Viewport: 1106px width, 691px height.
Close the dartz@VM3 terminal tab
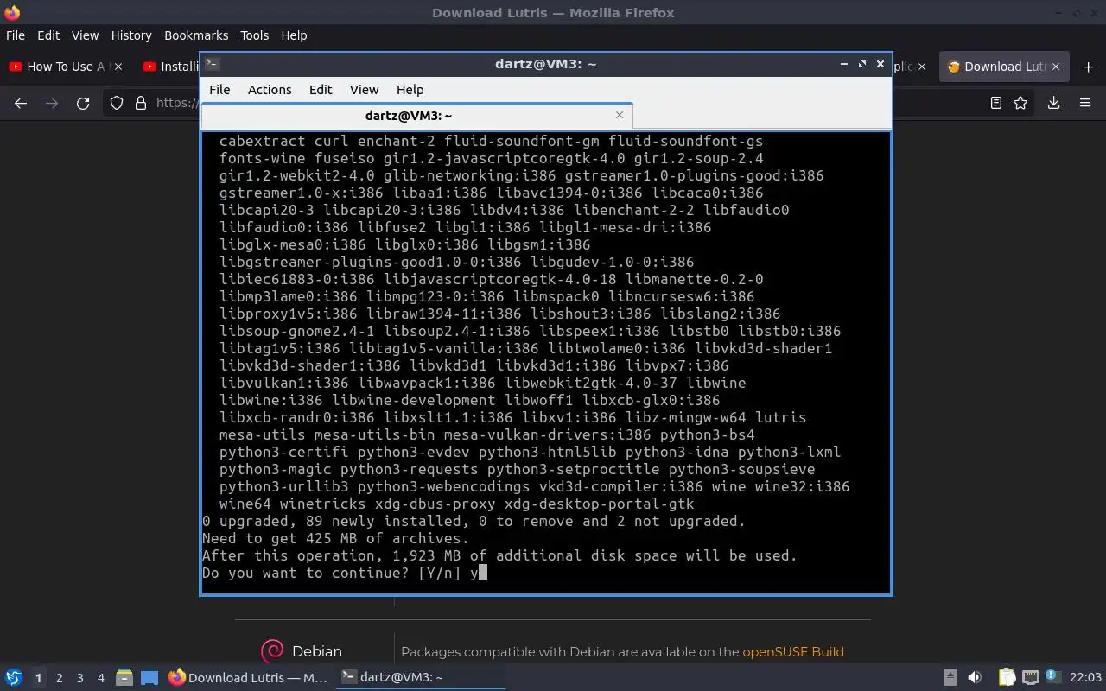click(620, 115)
